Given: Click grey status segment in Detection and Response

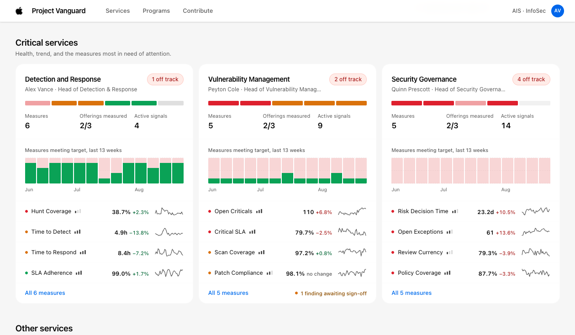Looking at the screenshot, I should pyautogui.click(x=171, y=103).
